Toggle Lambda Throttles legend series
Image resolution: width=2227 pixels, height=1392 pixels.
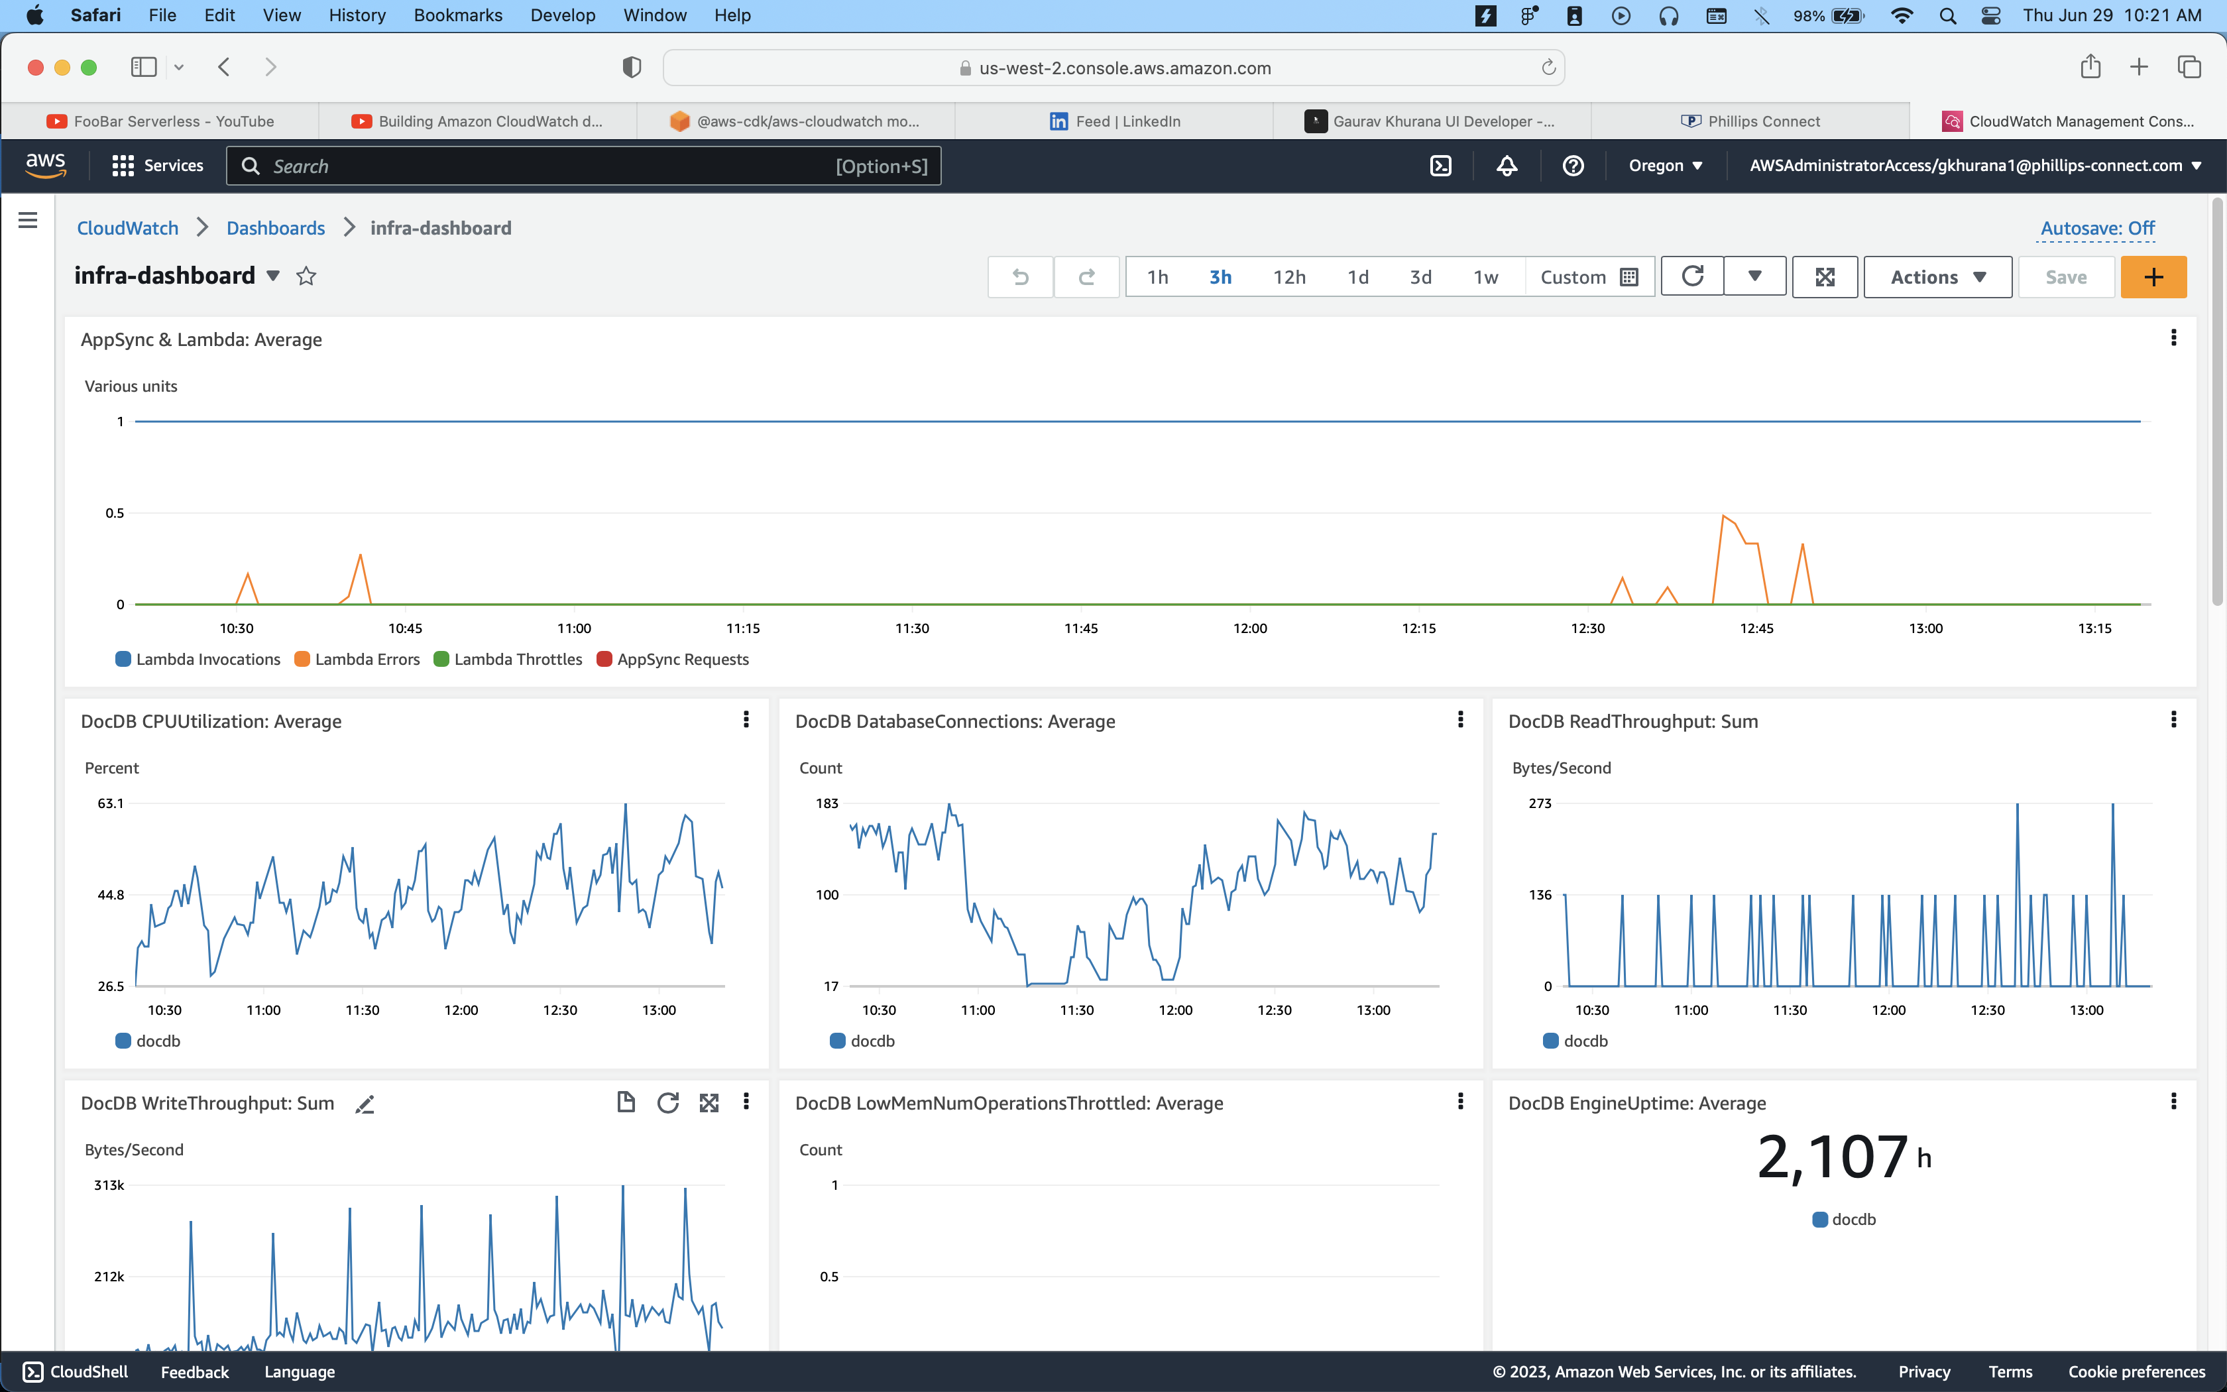[x=508, y=659]
